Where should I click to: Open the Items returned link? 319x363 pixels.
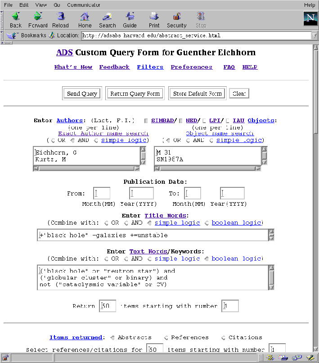(x=76, y=337)
